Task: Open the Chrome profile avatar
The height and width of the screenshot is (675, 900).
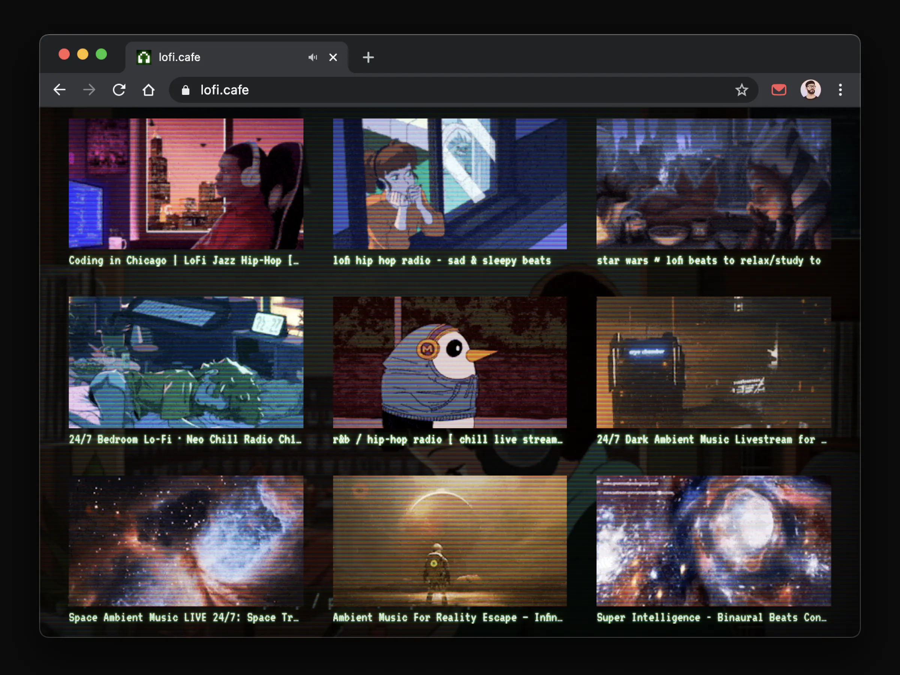Action: point(810,90)
